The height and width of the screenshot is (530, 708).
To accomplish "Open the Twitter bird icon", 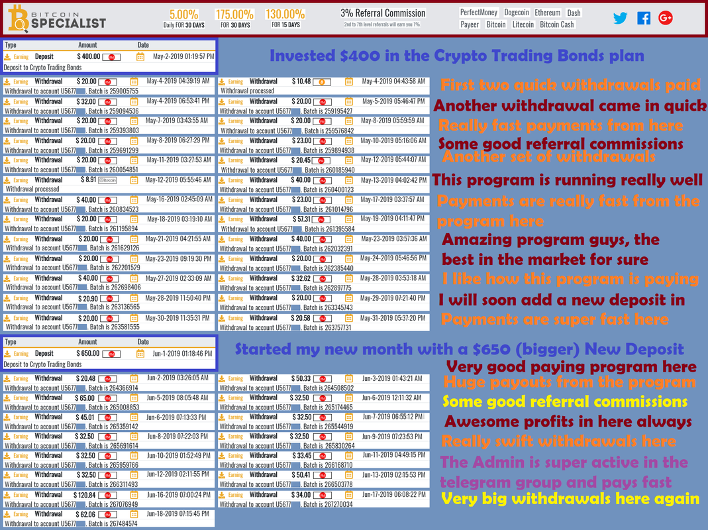I will coord(620,18).
